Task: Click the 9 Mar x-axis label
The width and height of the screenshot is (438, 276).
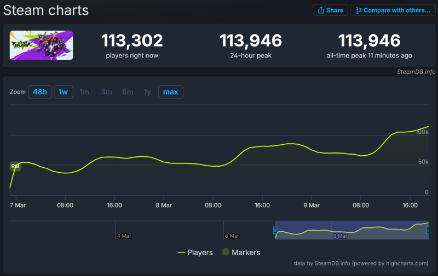Action: (312, 205)
